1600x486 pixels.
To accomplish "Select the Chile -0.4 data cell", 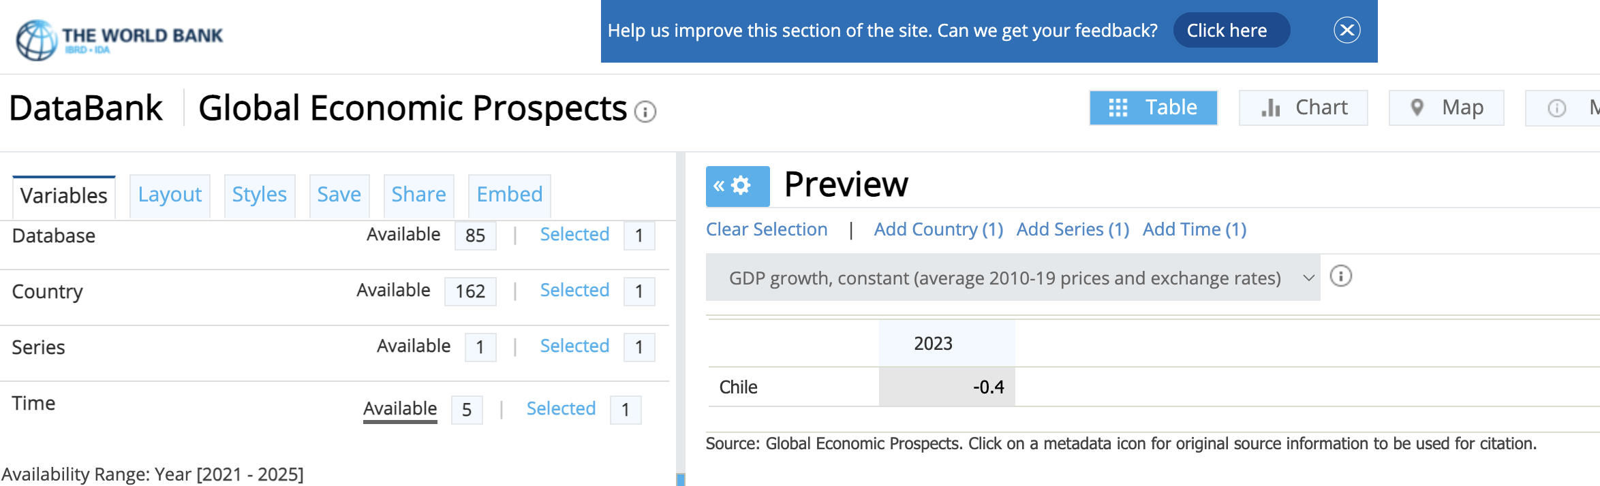I will [947, 387].
